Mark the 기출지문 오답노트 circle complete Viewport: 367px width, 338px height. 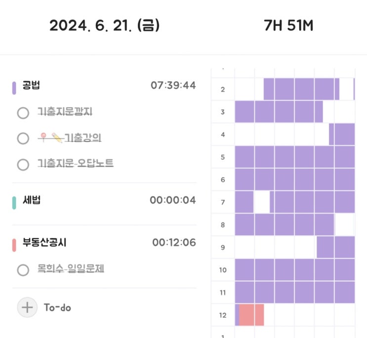23,164
